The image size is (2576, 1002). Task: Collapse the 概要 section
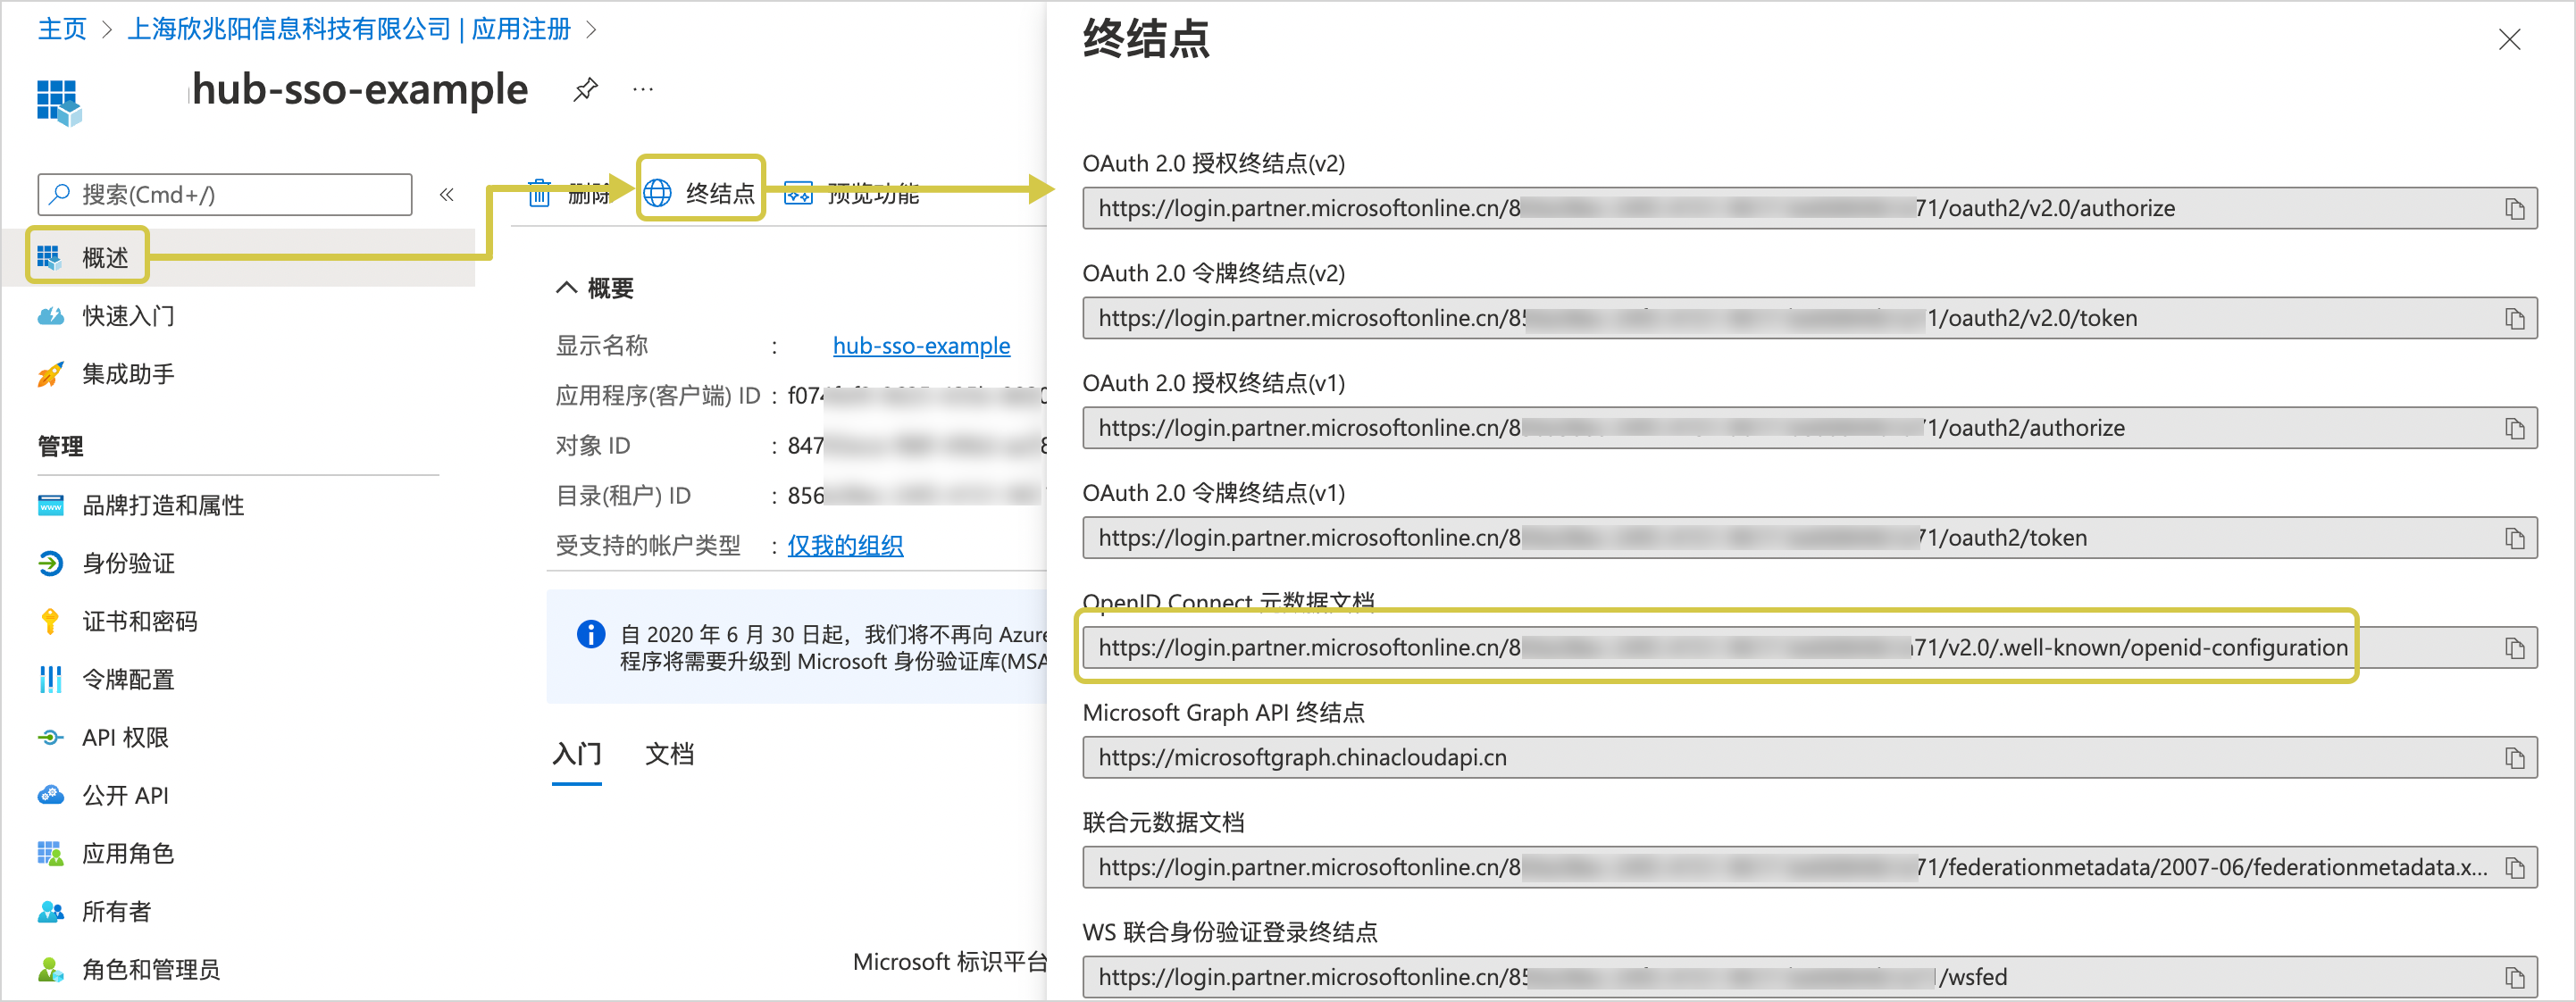(566, 288)
